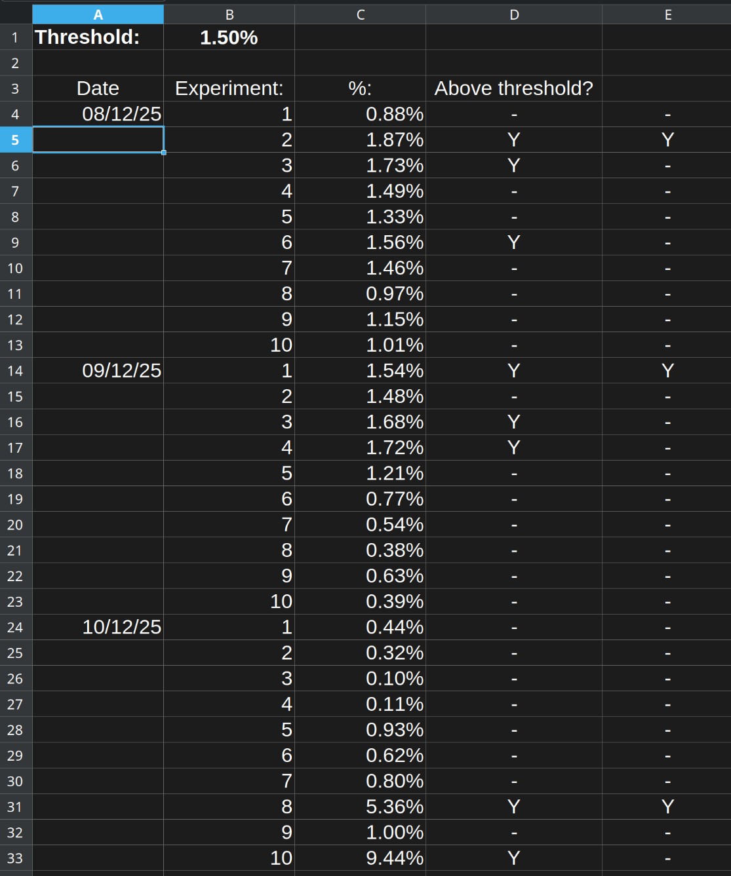Select the 09/12/25 date cell
The height and width of the screenshot is (876, 731).
[98, 371]
